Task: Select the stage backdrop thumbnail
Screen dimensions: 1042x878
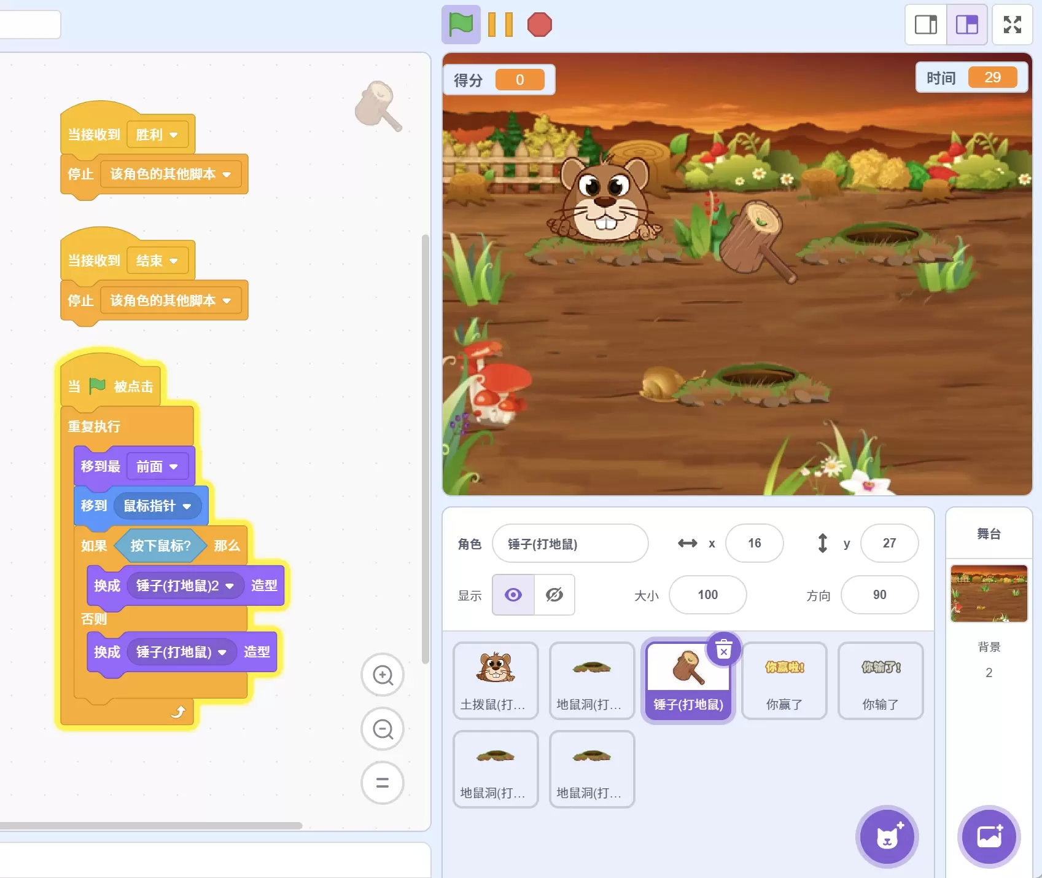Action: click(x=989, y=594)
